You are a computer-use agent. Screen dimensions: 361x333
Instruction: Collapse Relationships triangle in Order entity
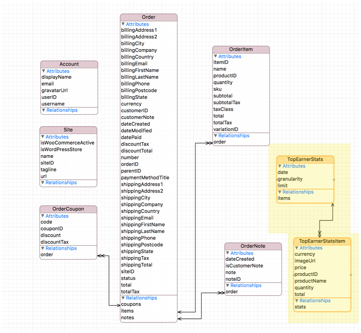(123, 298)
